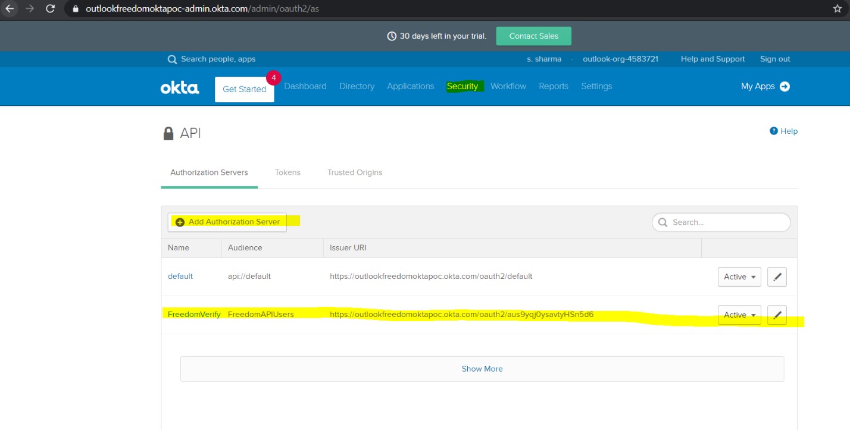Reload the page with refresh icon
Screen dimensions: 850x430
click(51, 9)
